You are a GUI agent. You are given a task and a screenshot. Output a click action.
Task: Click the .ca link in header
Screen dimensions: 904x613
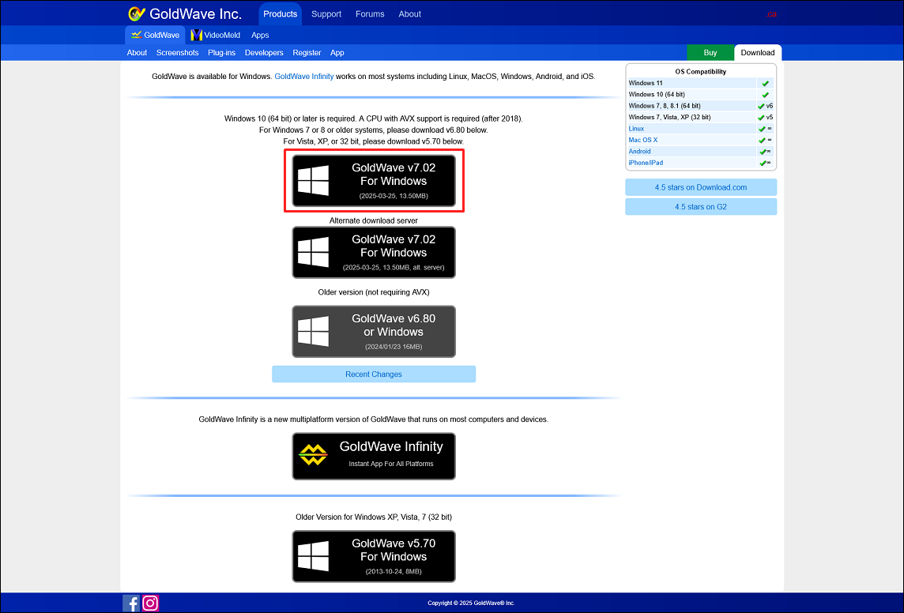coord(771,14)
